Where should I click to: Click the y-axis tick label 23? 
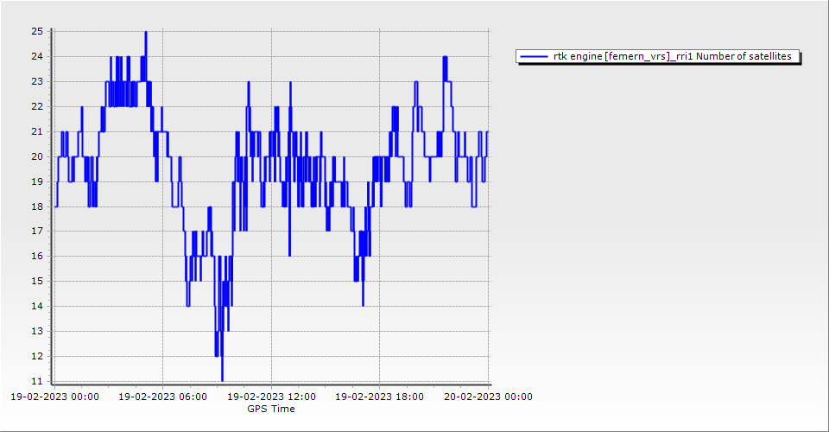(37, 81)
